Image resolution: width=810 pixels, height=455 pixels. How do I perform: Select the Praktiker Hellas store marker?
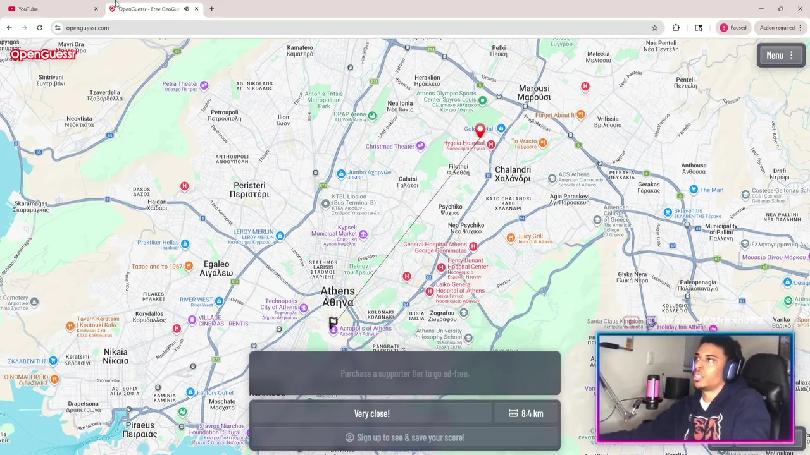click(x=185, y=244)
